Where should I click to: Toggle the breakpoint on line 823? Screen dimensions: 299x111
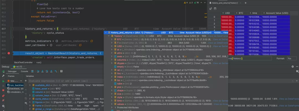(x=9, y=53)
